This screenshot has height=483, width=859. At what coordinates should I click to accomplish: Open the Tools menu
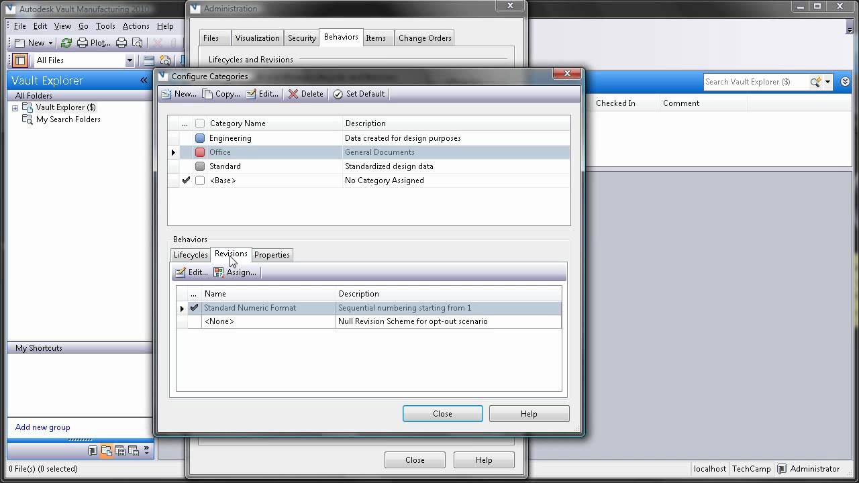tap(105, 26)
